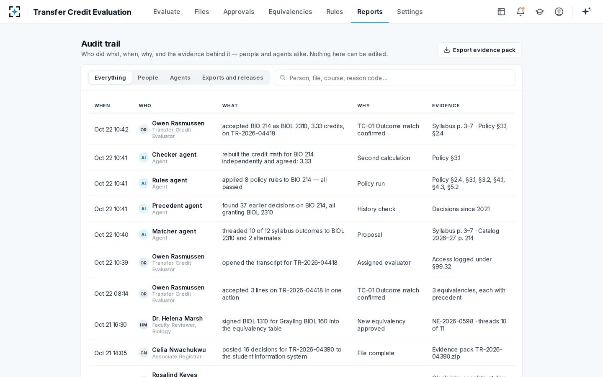
Task: Switch to the Approvals tab
Action: [x=239, y=12]
